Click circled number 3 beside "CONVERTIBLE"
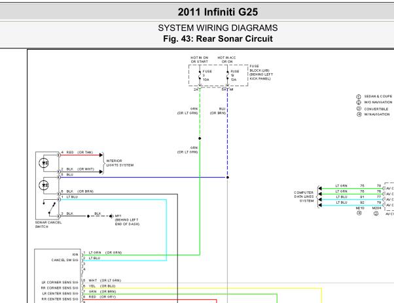Screen dimensions: 394x303 [359, 109]
